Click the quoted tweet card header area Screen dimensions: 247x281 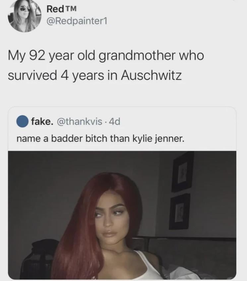coord(122,129)
